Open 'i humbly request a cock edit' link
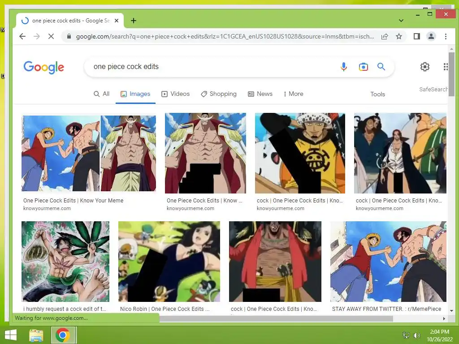 point(65,309)
